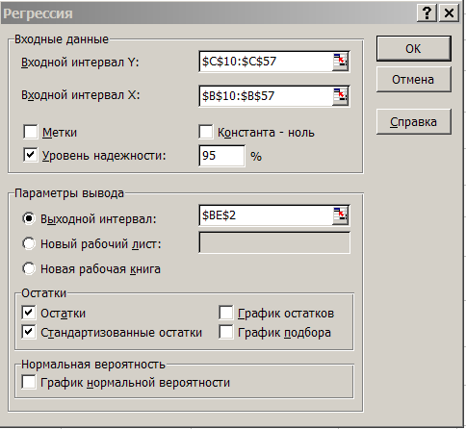Uncheck the Стандартизованные остатки checkbox
The width and height of the screenshot is (466, 429).
[29, 332]
